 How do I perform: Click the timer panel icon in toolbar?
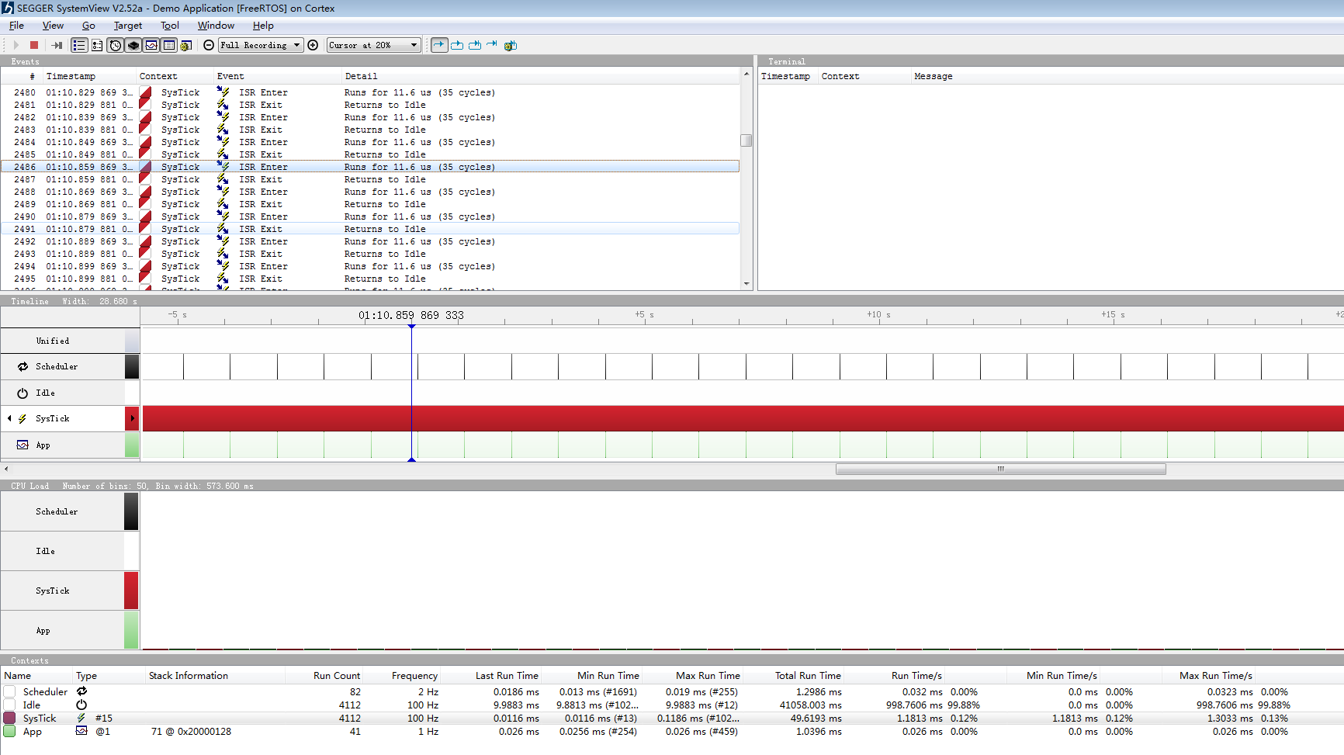(114, 44)
